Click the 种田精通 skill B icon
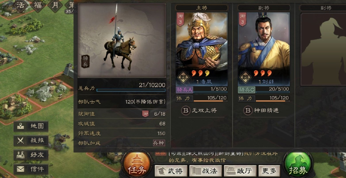 point(248,110)
